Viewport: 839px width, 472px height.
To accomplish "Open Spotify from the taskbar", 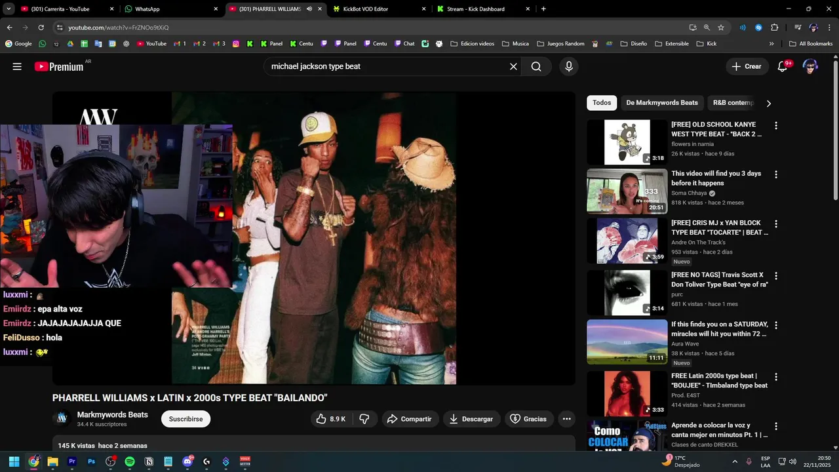I will point(130,462).
